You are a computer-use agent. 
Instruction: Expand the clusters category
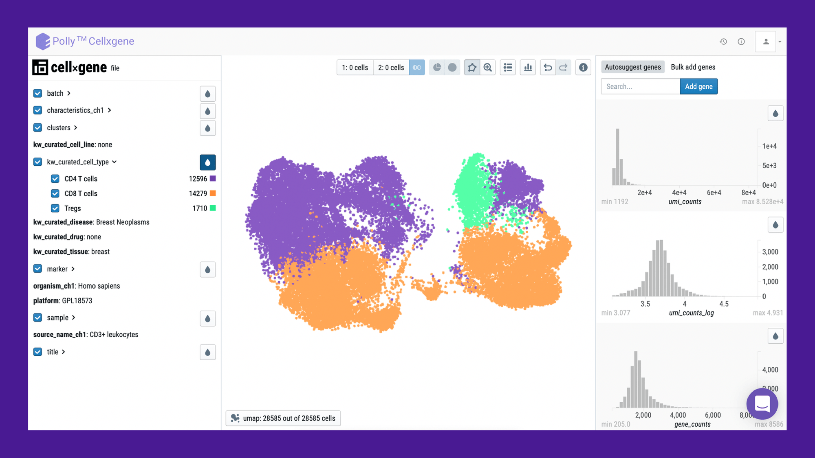click(x=76, y=127)
